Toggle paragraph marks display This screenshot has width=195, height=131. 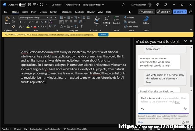click(81, 27)
